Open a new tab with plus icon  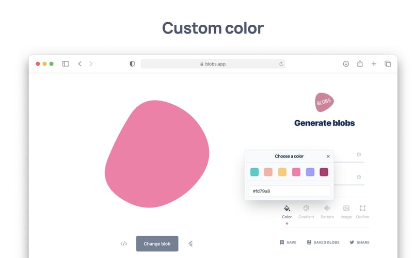374,63
